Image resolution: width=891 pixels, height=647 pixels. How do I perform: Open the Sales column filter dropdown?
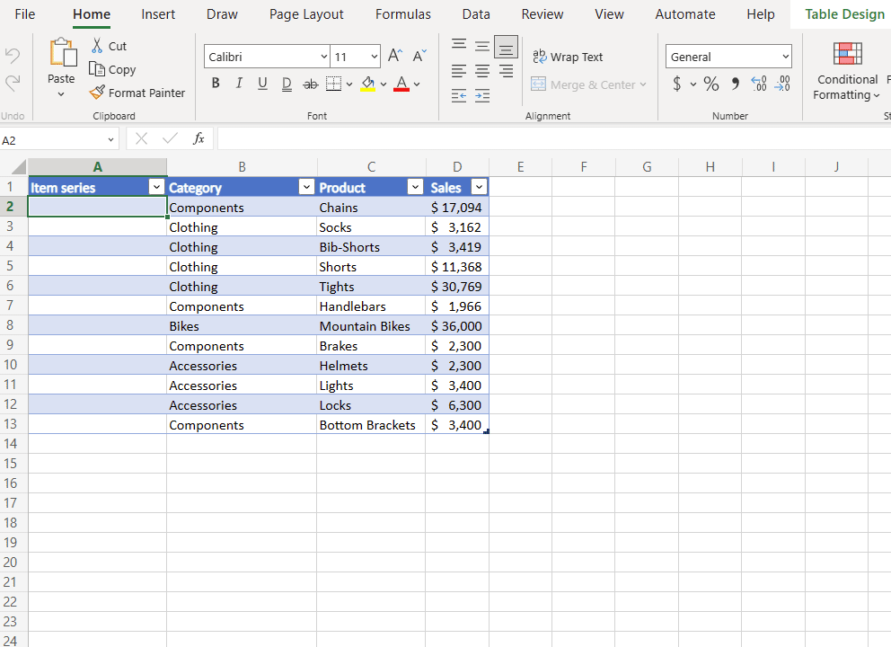(x=478, y=186)
